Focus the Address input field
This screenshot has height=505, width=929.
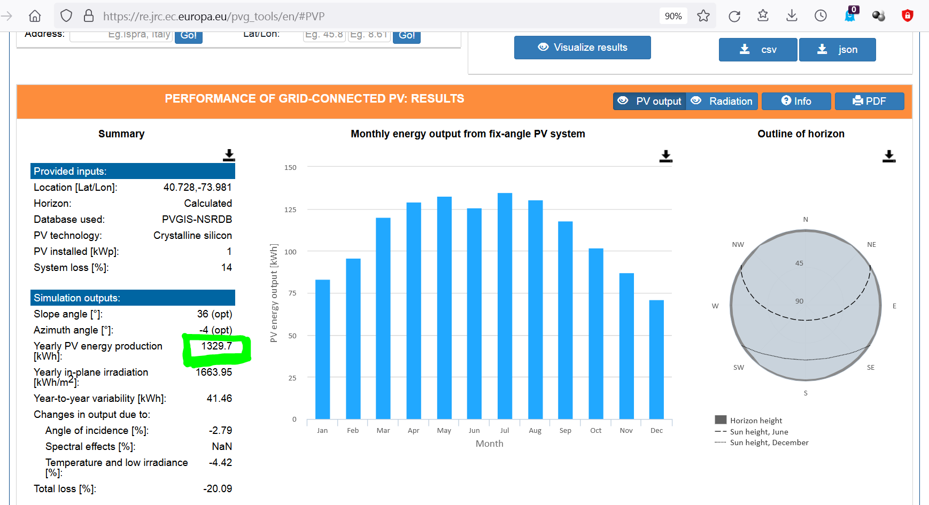[x=121, y=35]
